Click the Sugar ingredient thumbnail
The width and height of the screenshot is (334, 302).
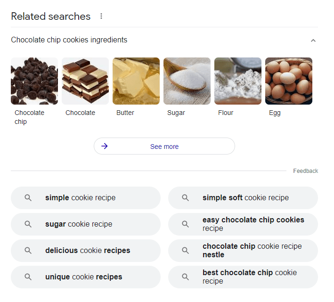pos(187,81)
